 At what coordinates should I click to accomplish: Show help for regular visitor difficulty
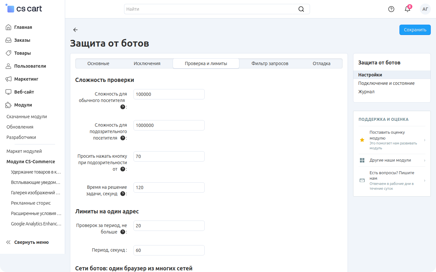point(123,107)
